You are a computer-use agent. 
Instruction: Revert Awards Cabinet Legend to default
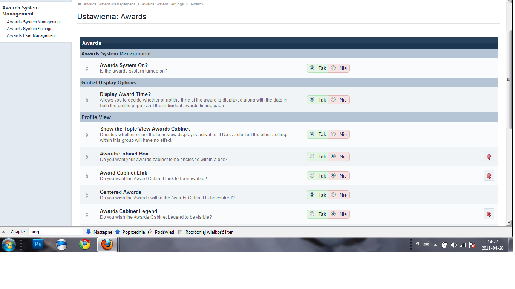coord(489,214)
